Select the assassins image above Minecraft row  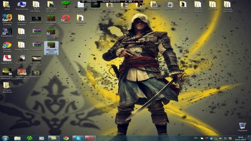pos(36,20)
